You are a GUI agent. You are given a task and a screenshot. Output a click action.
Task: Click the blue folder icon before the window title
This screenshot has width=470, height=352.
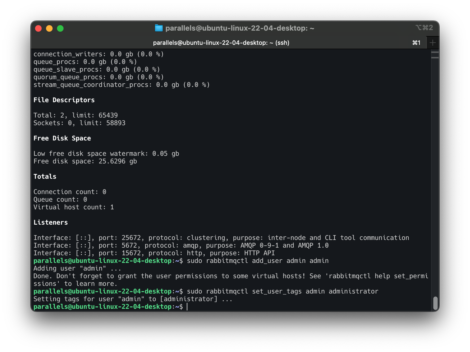(x=159, y=28)
